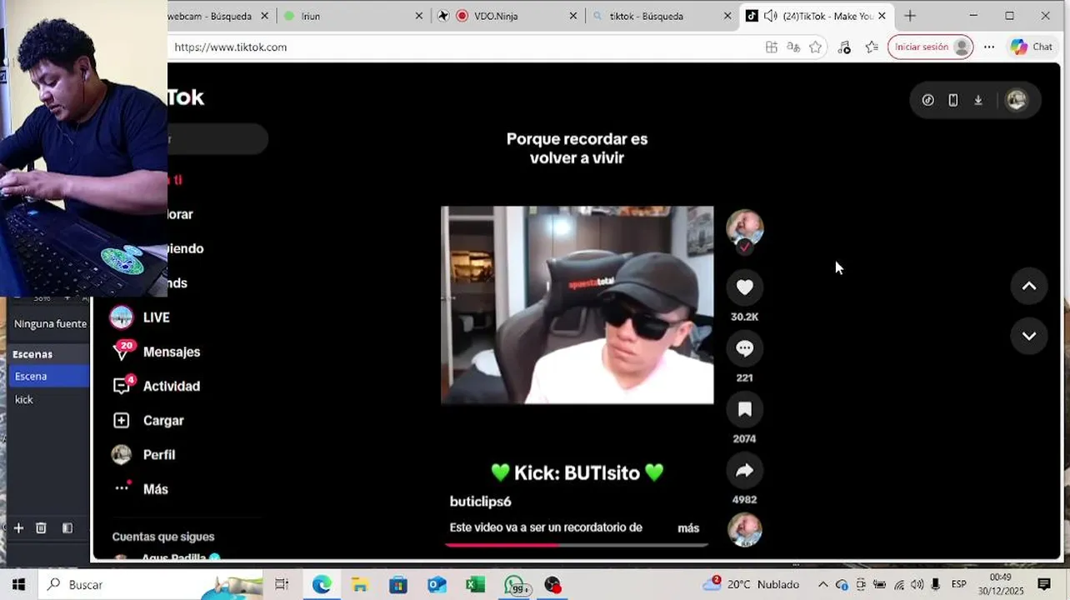Open Más options in TikTok sidebar
The width and height of the screenshot is (1070, 600).
coord(141,489)
